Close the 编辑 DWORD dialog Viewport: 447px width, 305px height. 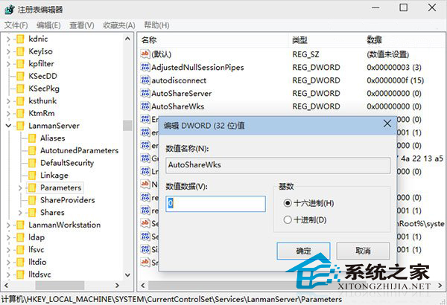tap(387, 123)
